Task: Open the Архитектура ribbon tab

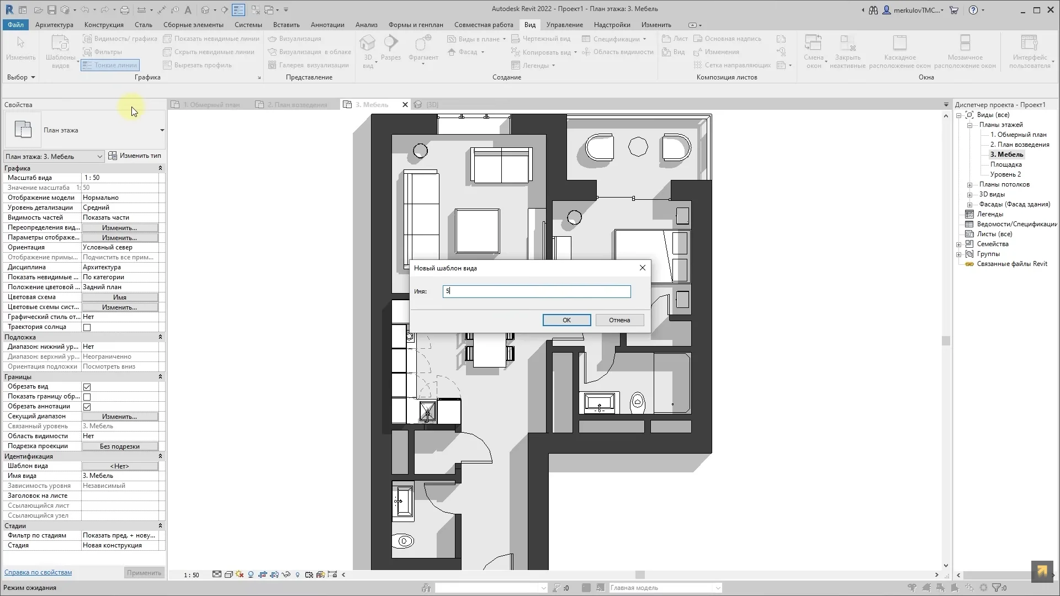Action: point(54,25)
